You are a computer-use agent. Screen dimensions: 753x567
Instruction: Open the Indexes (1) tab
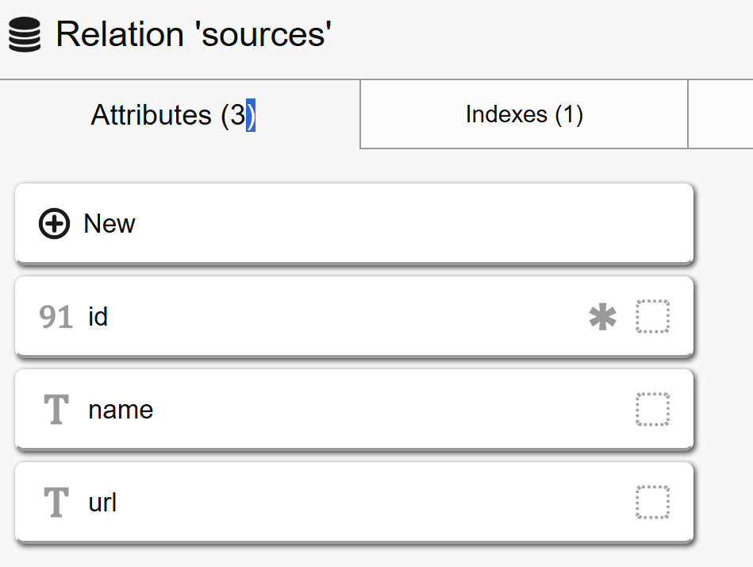click(x=524, y=114)
